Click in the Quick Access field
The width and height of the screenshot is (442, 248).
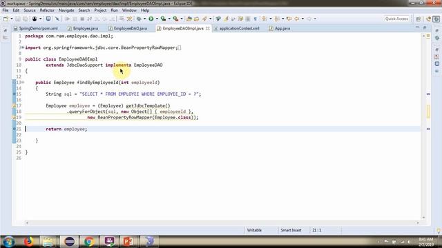point(396,19)
